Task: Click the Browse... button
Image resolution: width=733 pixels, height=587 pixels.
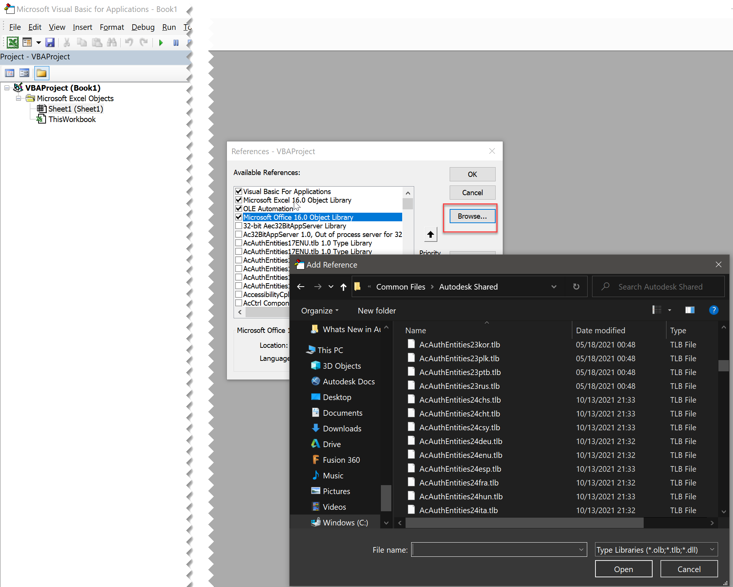Action: 472,216
